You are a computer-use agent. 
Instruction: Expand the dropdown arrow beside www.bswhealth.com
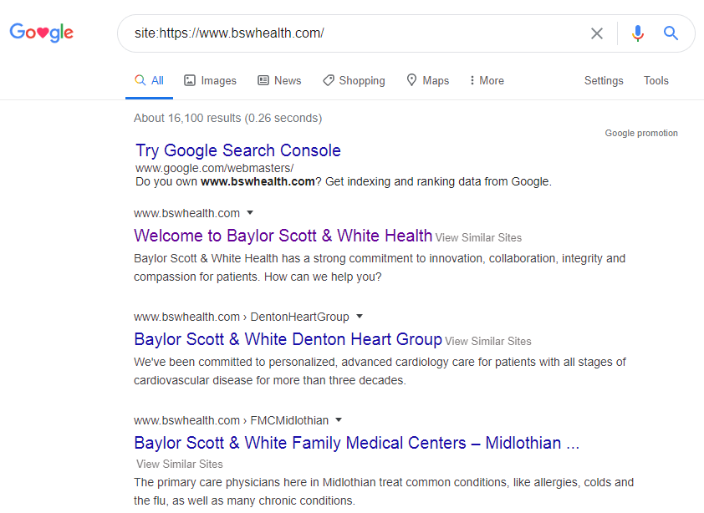tap(250, 213)
